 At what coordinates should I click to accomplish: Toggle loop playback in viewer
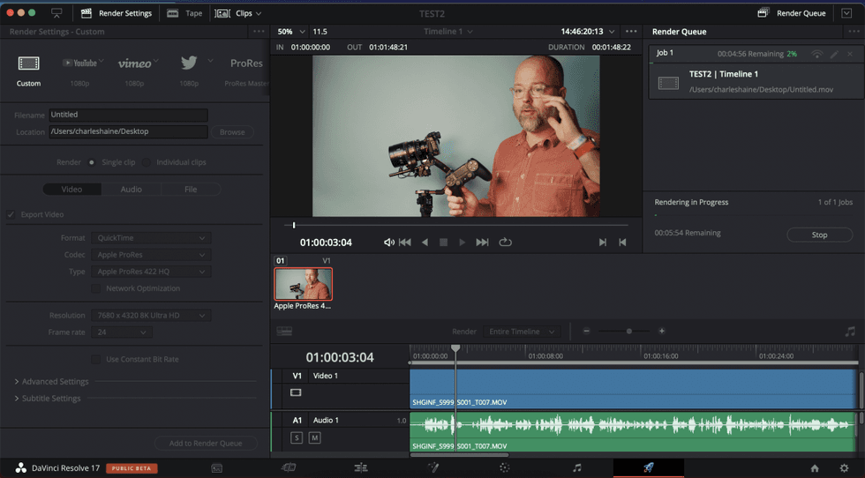pos(505,242)
